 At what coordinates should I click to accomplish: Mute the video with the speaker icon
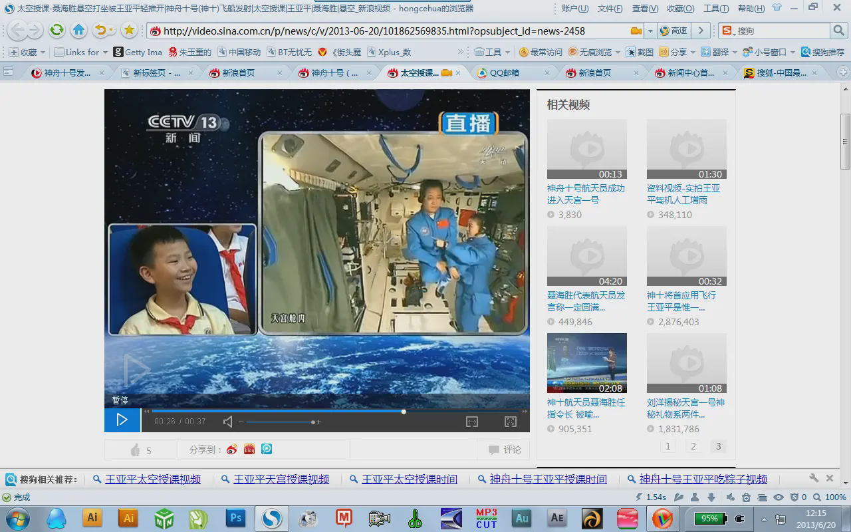(x=228, y=422)
